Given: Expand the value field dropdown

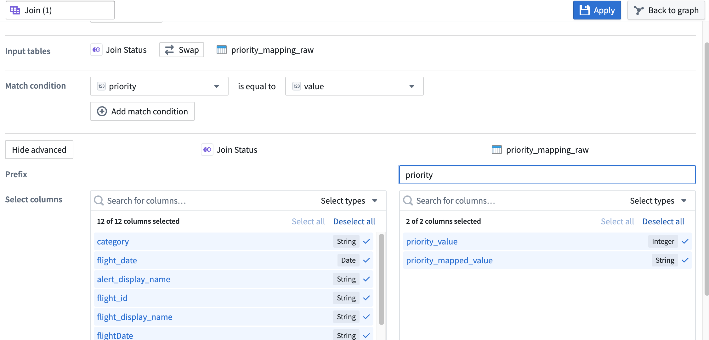Looking at the screenshot, I should pos(411,86).
